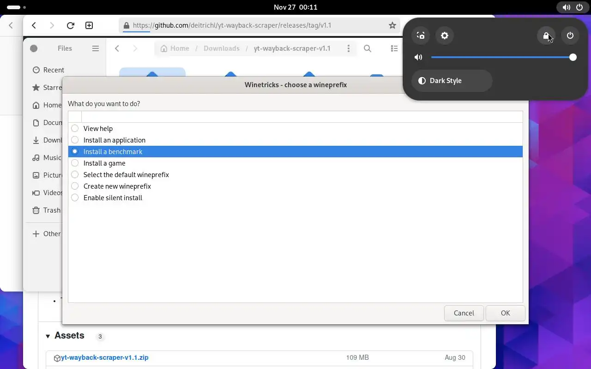
Task: Lock the screen with padlock icon
Action: [x=546, y=36]
